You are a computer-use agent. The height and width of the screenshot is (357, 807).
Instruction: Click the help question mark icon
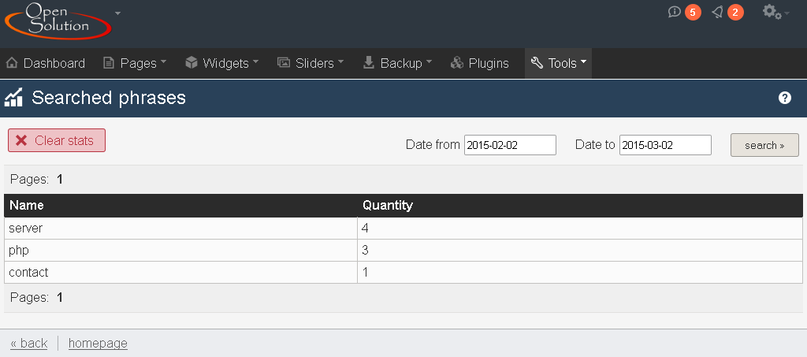(x=785, y=98)
